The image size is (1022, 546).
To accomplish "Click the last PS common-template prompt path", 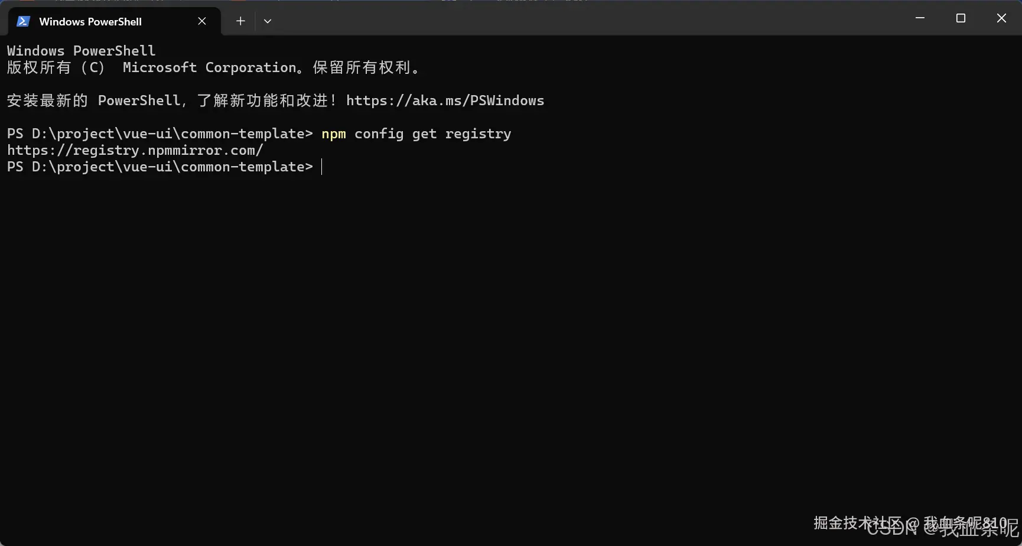I will (x=160, y=167).
